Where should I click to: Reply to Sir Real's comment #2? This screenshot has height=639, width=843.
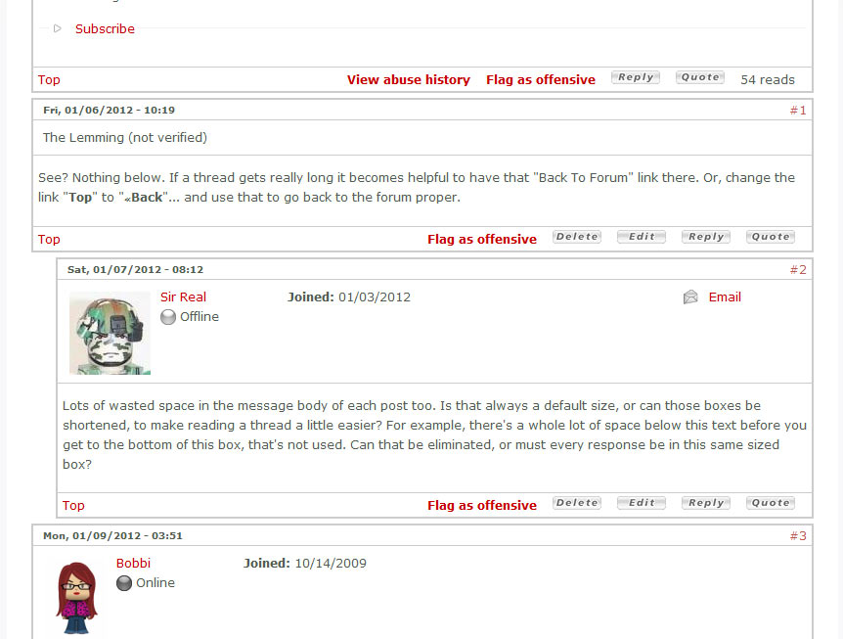click(x=706, y=503)
